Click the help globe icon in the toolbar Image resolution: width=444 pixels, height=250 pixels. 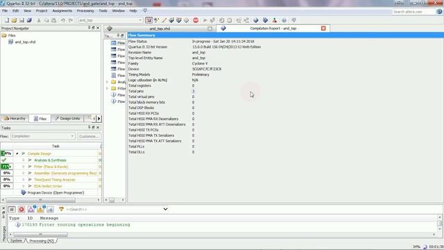(284, 20)
